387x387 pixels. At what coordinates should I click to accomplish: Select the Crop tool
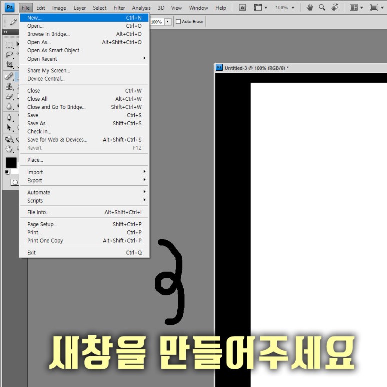pos(9,65)
